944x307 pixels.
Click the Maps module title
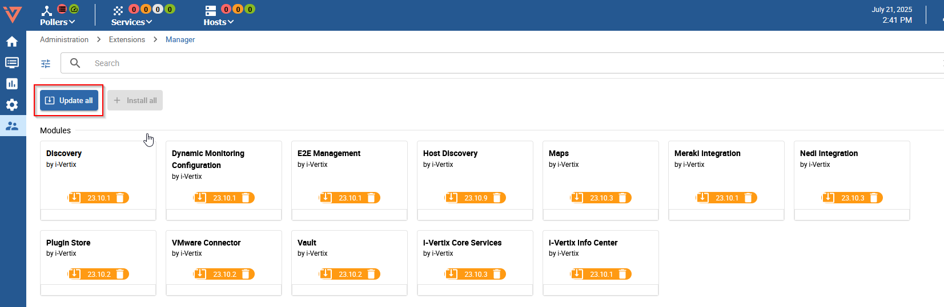(559, 153)
